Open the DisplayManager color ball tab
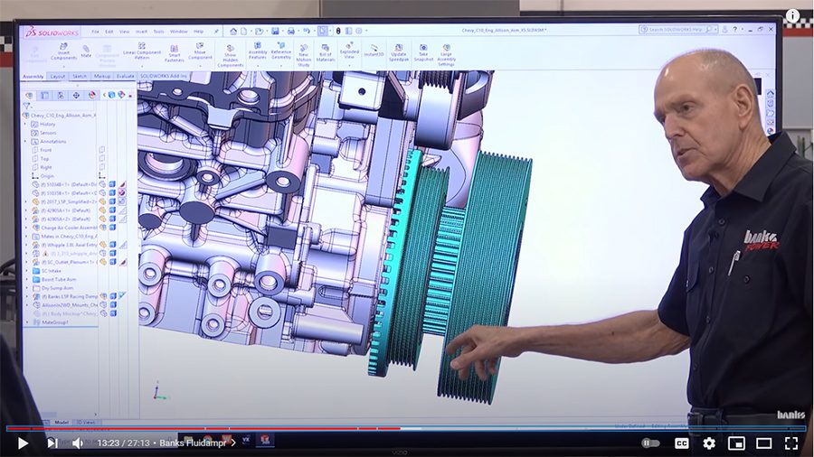The height and width of the screenshot is (457, 814). tap(92, 96)
